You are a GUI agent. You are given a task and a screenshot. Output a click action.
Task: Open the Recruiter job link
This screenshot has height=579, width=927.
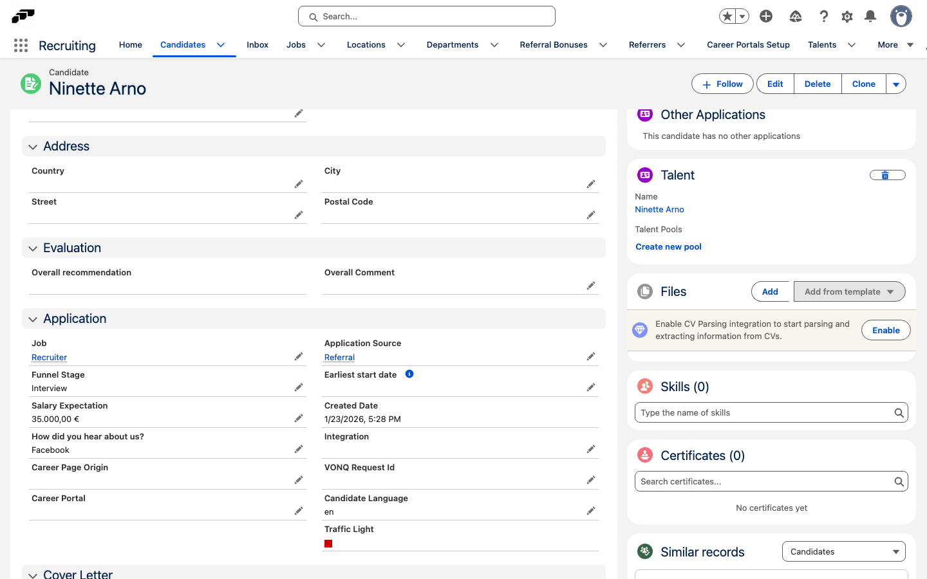49,358
